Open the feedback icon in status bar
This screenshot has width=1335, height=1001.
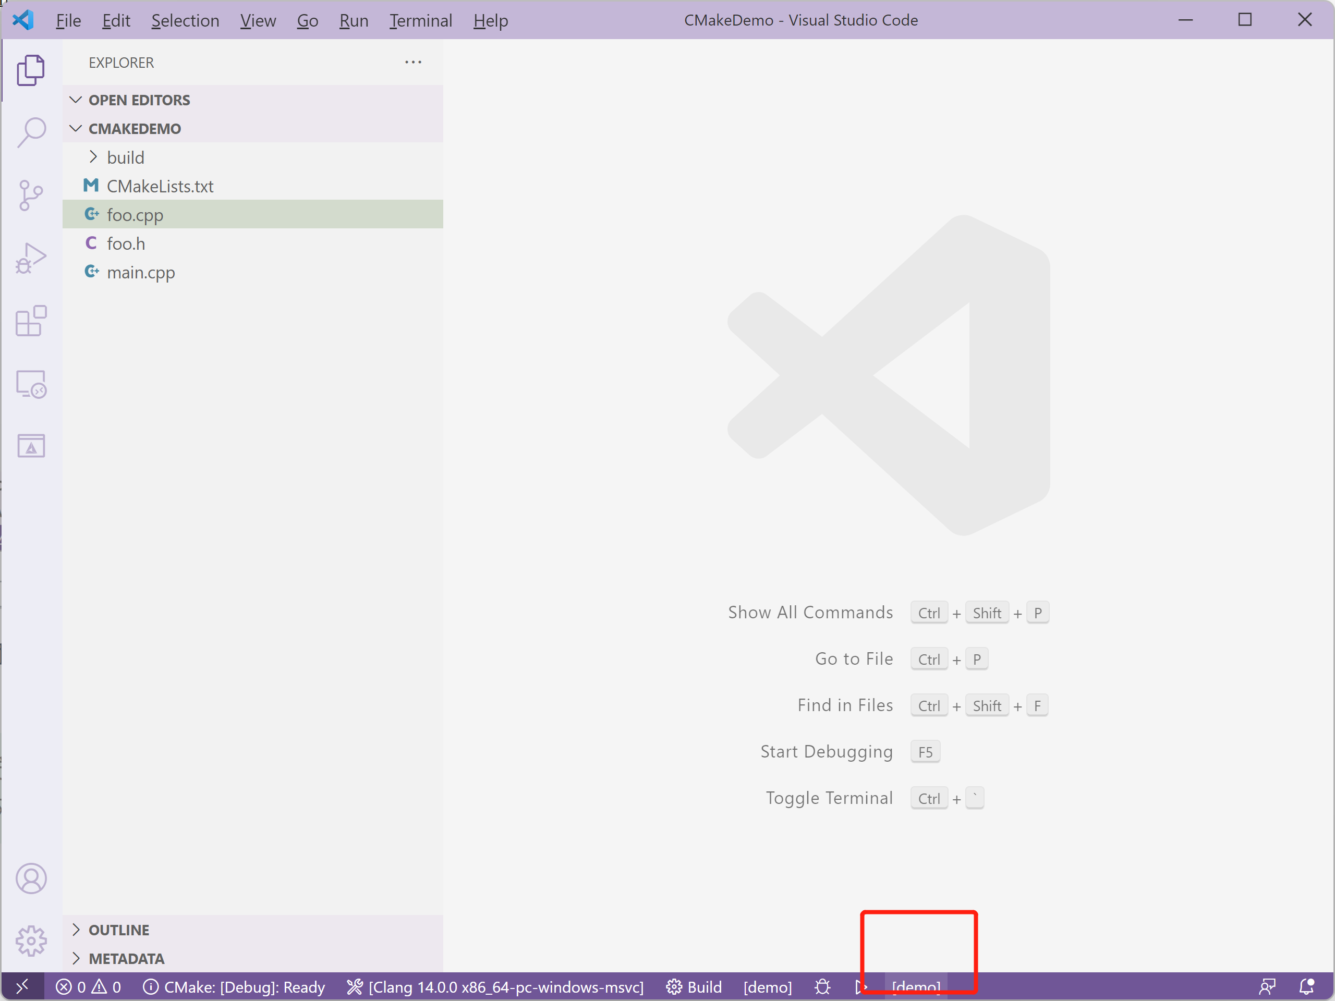click(1267, 987)
